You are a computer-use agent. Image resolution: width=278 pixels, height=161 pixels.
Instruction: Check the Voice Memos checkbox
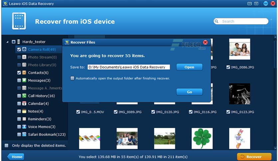click(x=19, y=127)
